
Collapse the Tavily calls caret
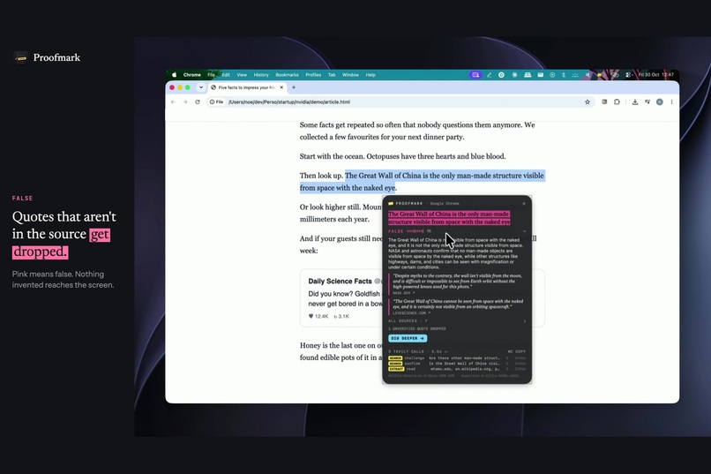pos(445,351)
